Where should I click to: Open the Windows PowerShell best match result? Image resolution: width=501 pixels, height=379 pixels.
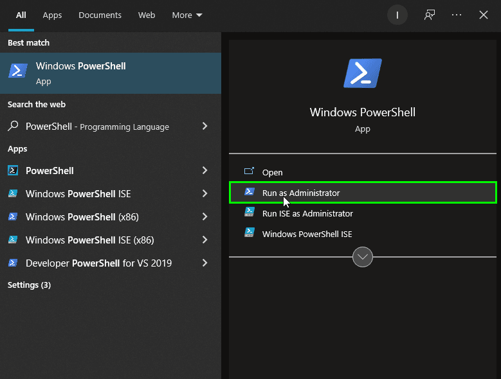point(111,73)
